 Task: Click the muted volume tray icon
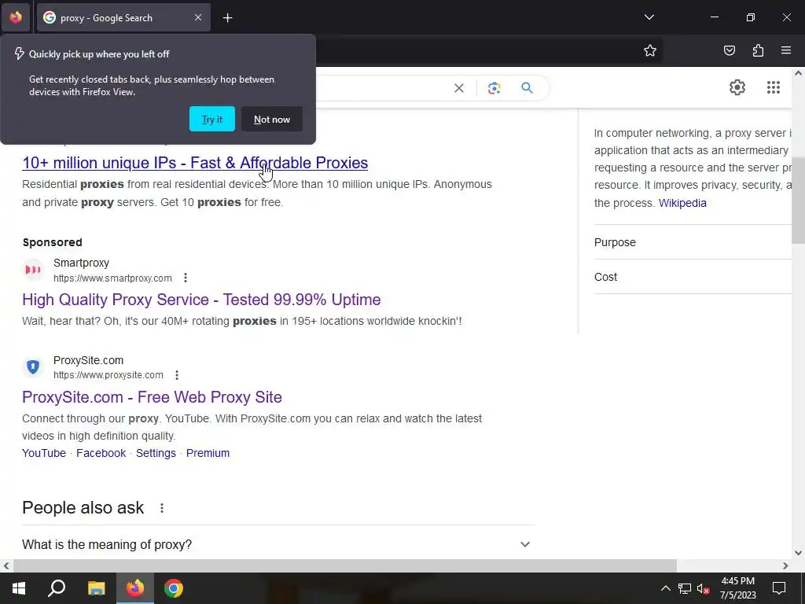click(x=703, y=588)
